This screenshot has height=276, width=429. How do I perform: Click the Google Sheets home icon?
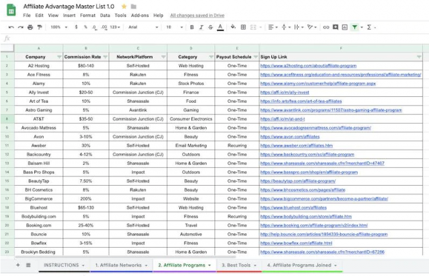coord(11,10)
